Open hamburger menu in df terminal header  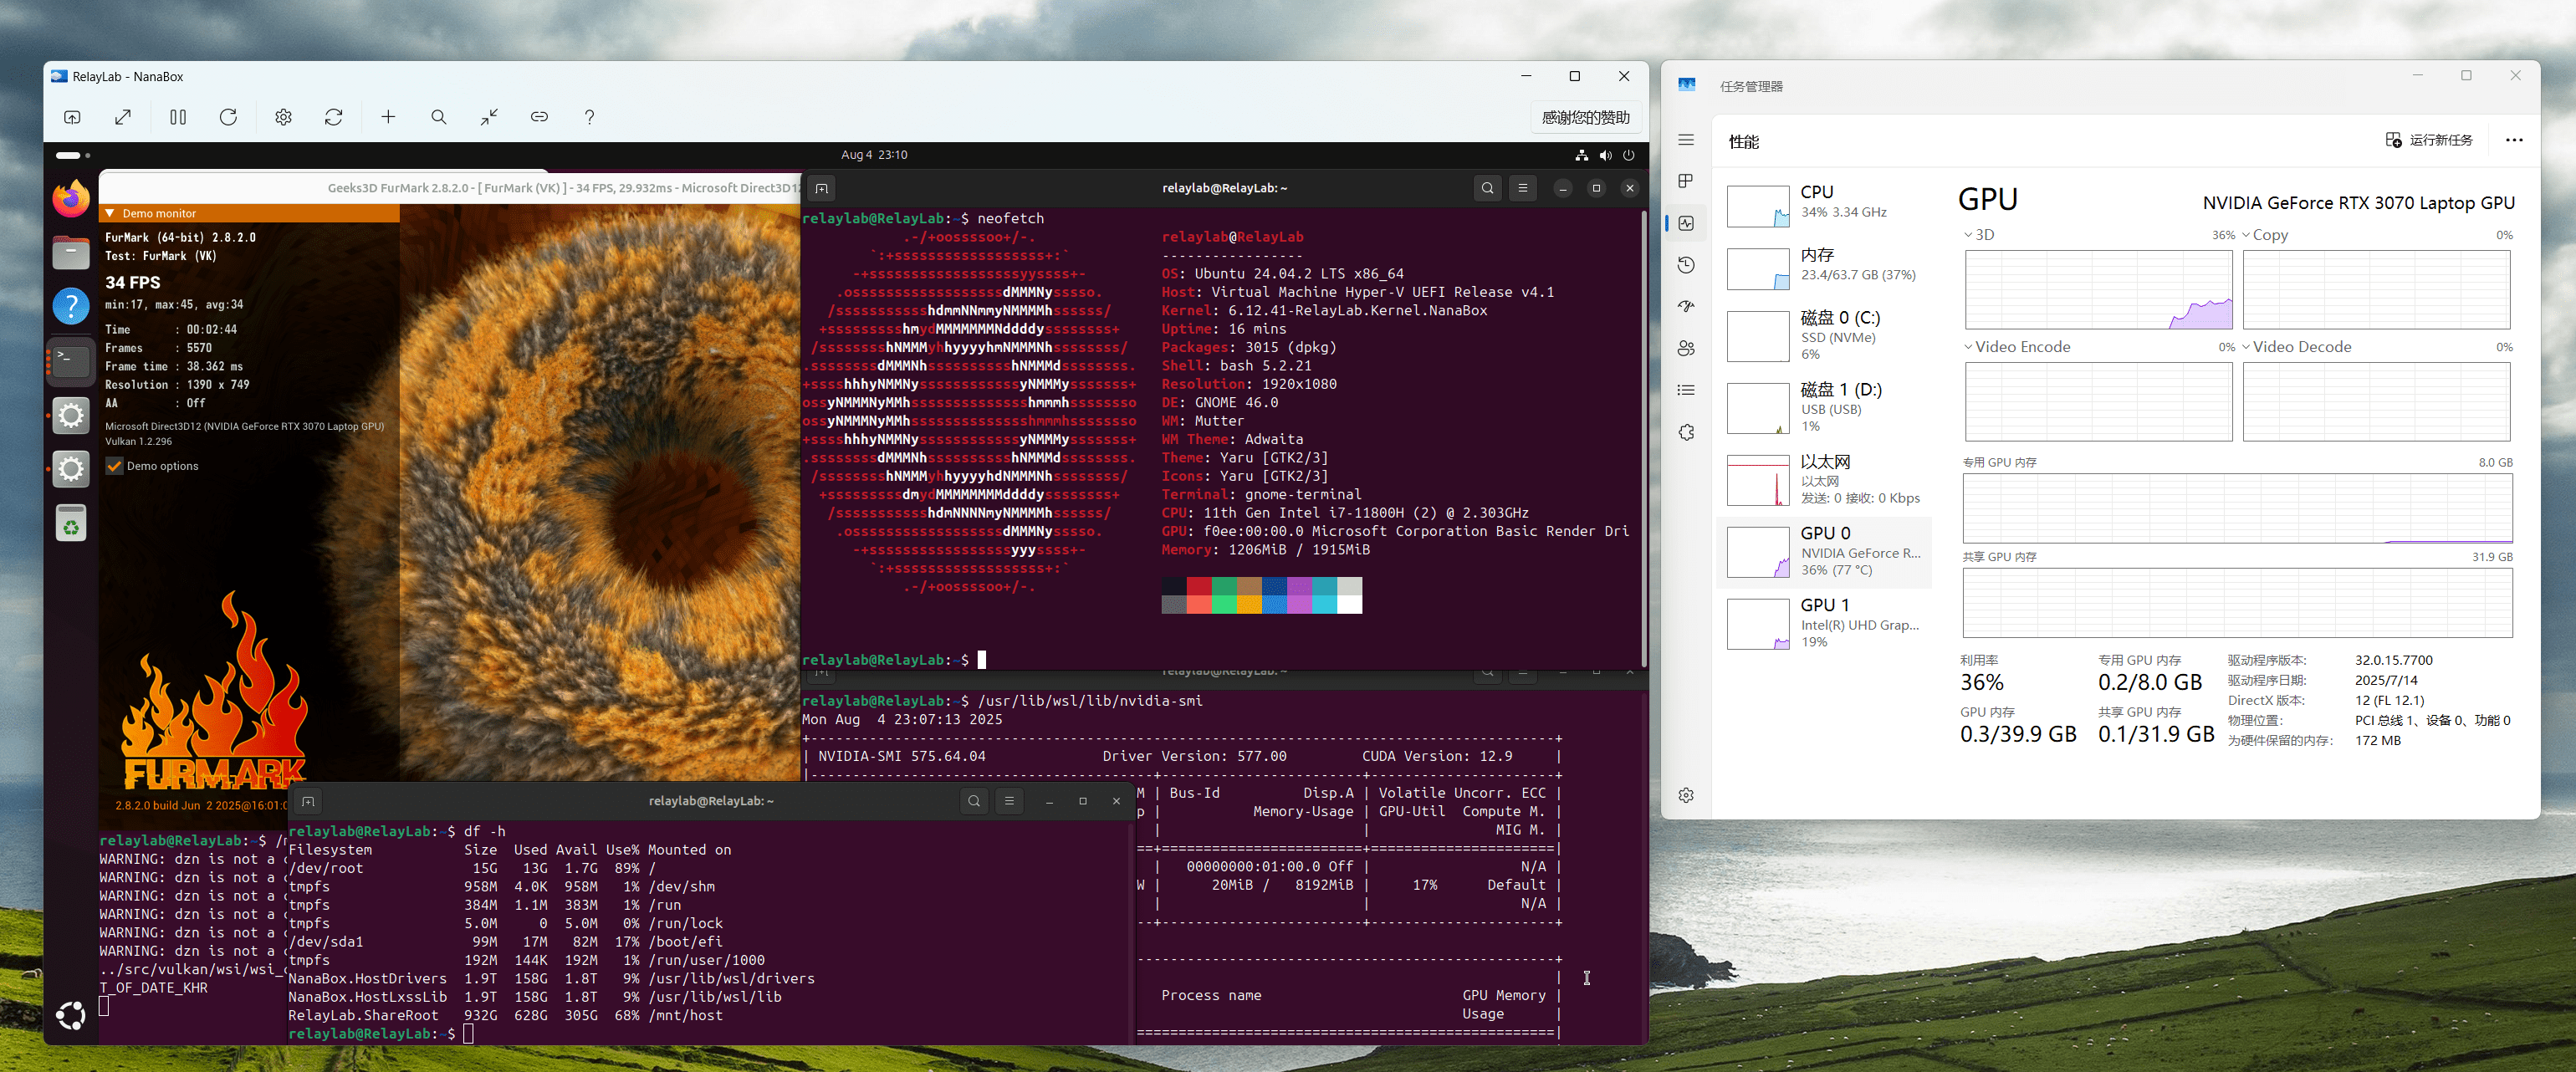(1009, 801)
